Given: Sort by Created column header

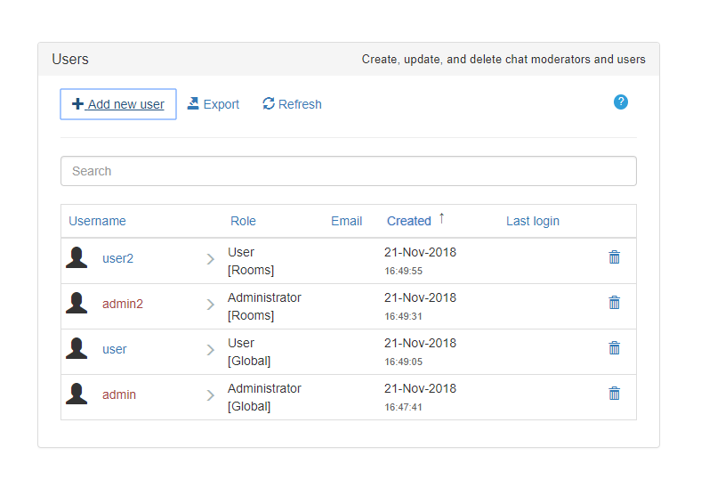Looking at the screenshot, I should [409, 221].
